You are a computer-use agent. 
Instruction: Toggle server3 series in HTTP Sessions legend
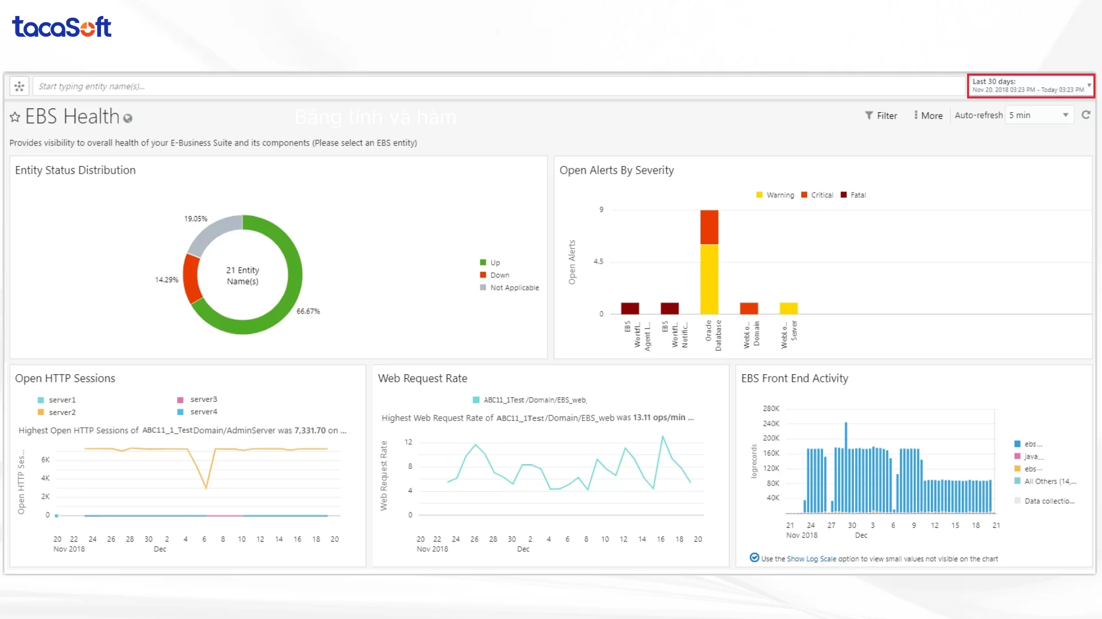tap(197, 399)
